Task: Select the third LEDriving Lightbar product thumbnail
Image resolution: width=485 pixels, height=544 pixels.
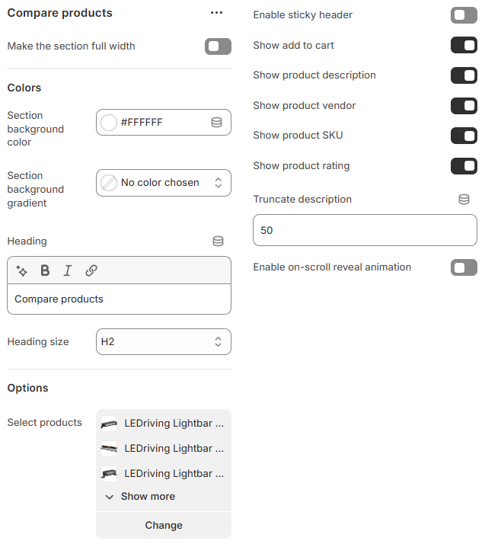Action: pos(109,474)
